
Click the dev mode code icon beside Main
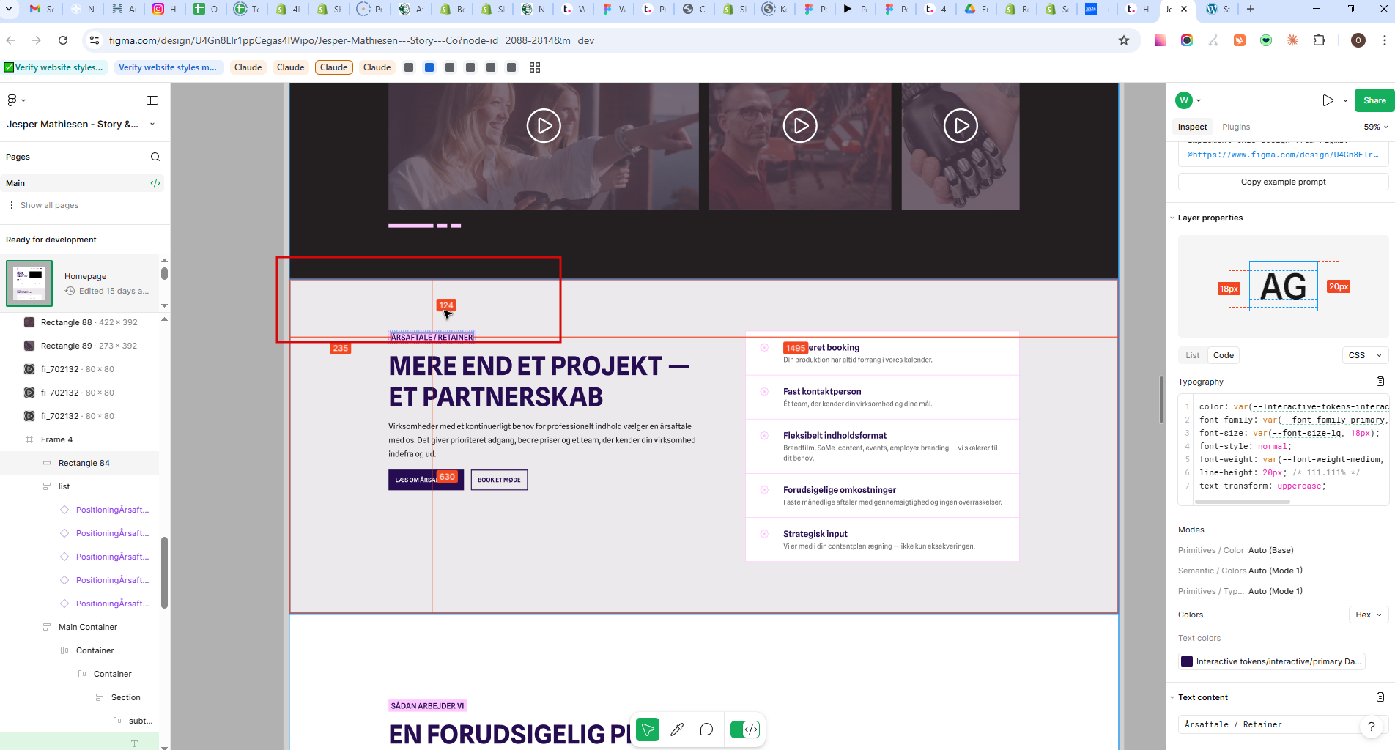pyautogui.click(x=155, y=183)
